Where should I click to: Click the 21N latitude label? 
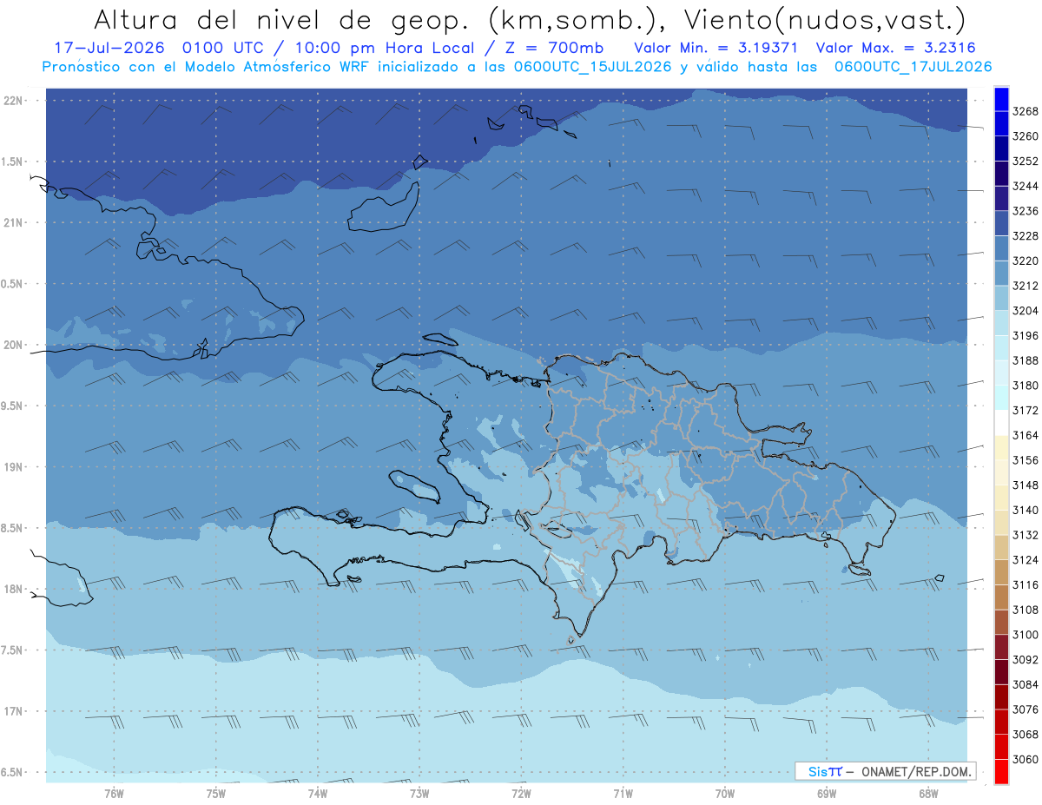point(13,223)
